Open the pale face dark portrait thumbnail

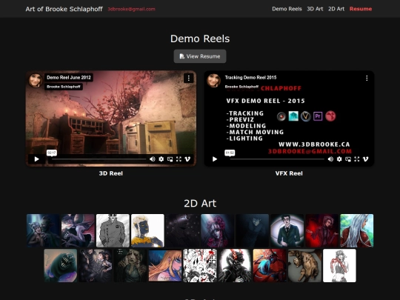(x=130, y=266)
